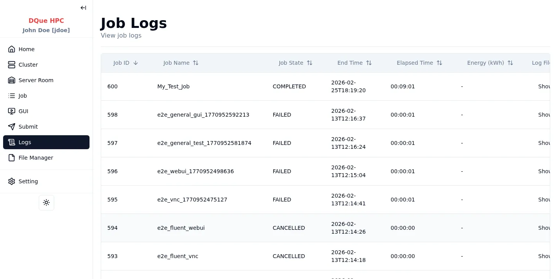Viewport: 558px width, 279px height.
Task: Click the GUI monitor icon
Action: click(x=12, y=111)
